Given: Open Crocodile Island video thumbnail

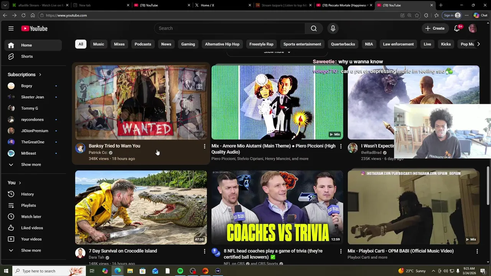Looking at the screenshot, I should 141,207.
